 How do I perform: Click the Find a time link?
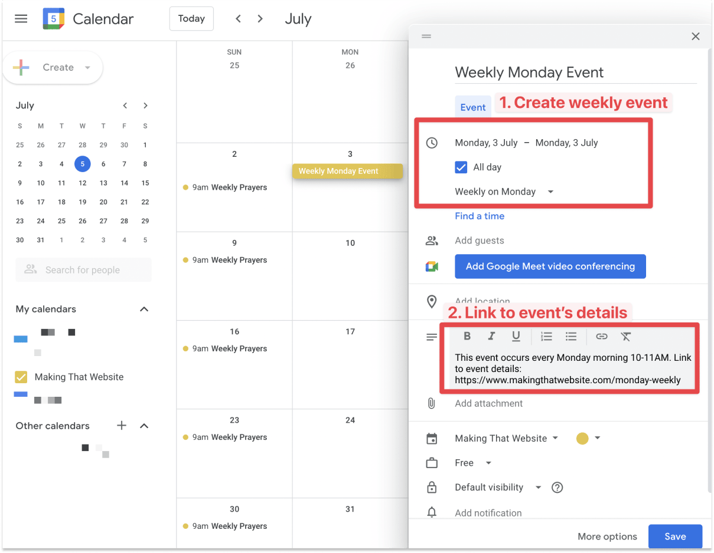coord(480,216)
